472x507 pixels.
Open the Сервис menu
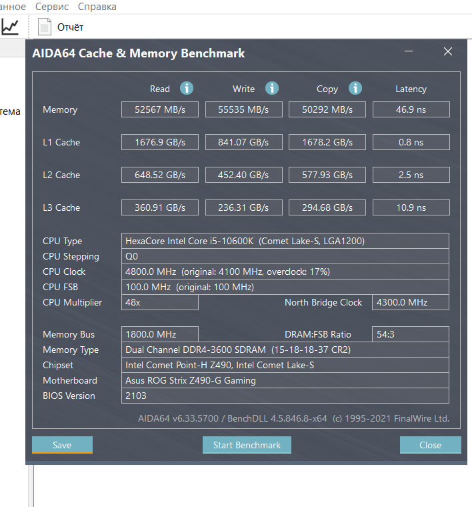[52, 7]
